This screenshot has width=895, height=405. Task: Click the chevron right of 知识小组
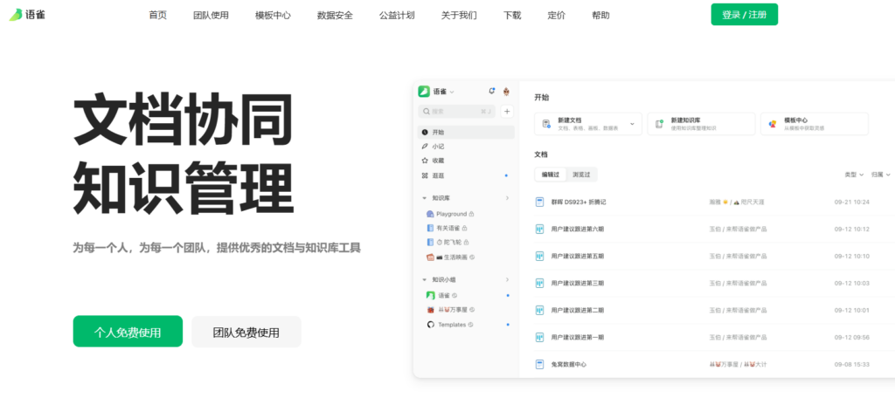507,279
